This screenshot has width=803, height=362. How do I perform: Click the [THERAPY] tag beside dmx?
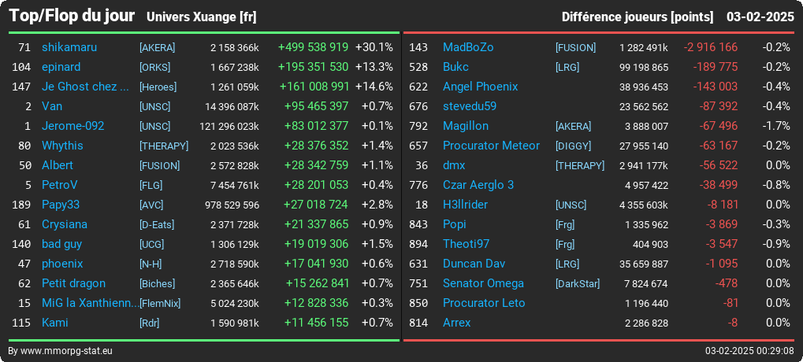(580, 166)
